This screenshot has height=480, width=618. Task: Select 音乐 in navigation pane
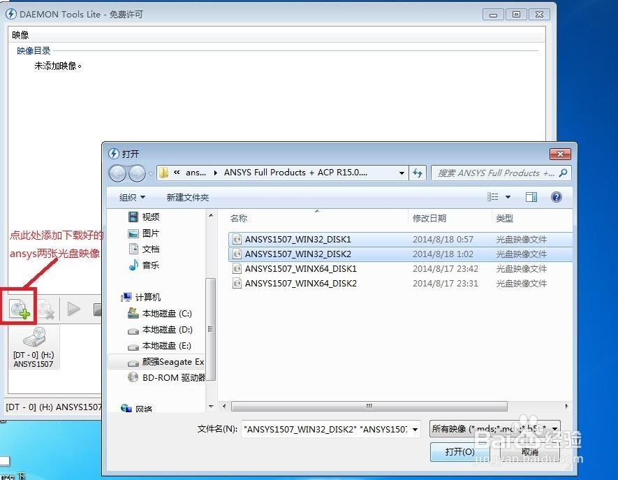144,265
